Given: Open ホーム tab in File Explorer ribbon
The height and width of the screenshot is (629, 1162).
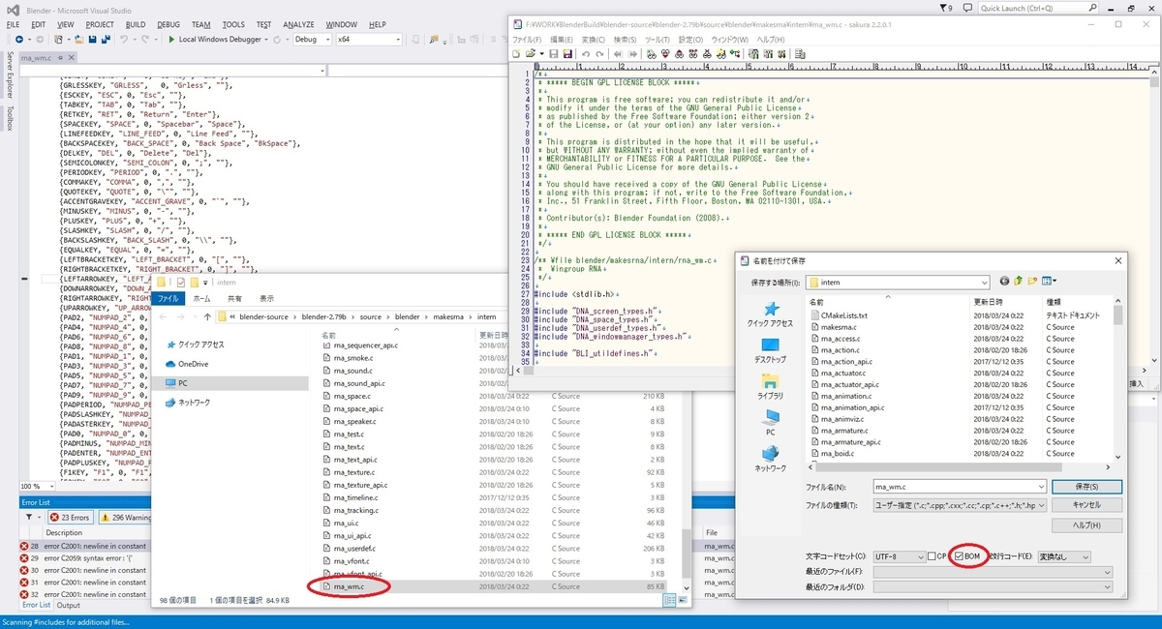Looking at the screenshot, I should click(202, 299).
